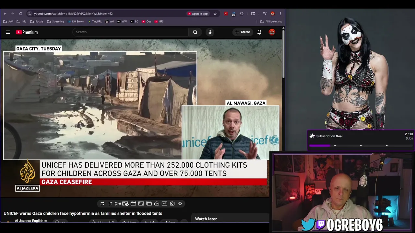The height and width of the screenshot is (233, 415).
Task: Open the W6 bookmark
Action: (109, 22)
